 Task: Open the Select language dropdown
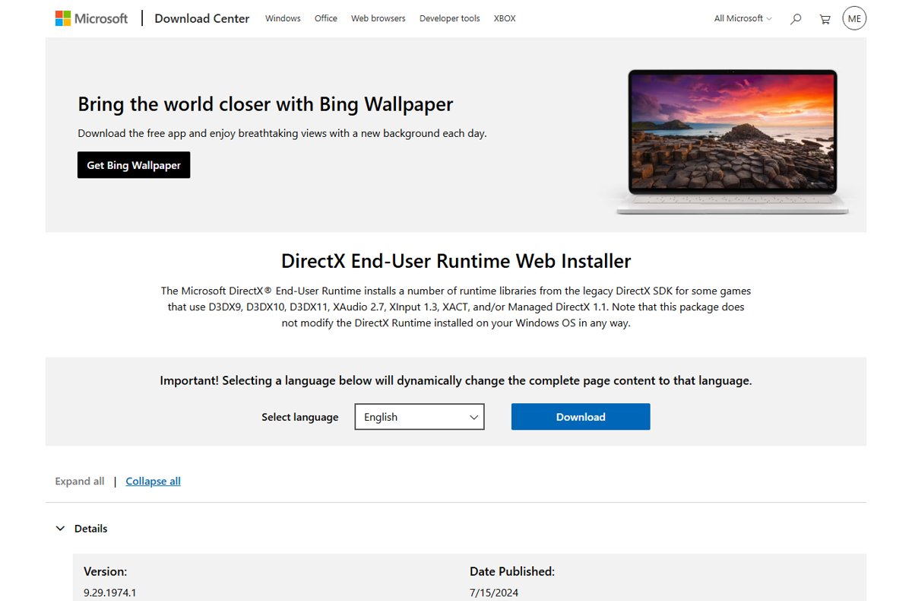420,417
